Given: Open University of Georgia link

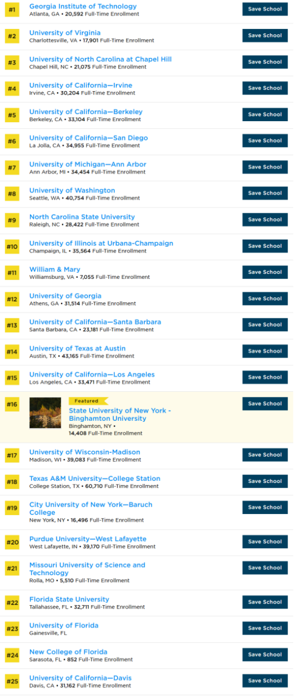Looking at the screenshot, I should pyautogui.click(x=65, y=295).
